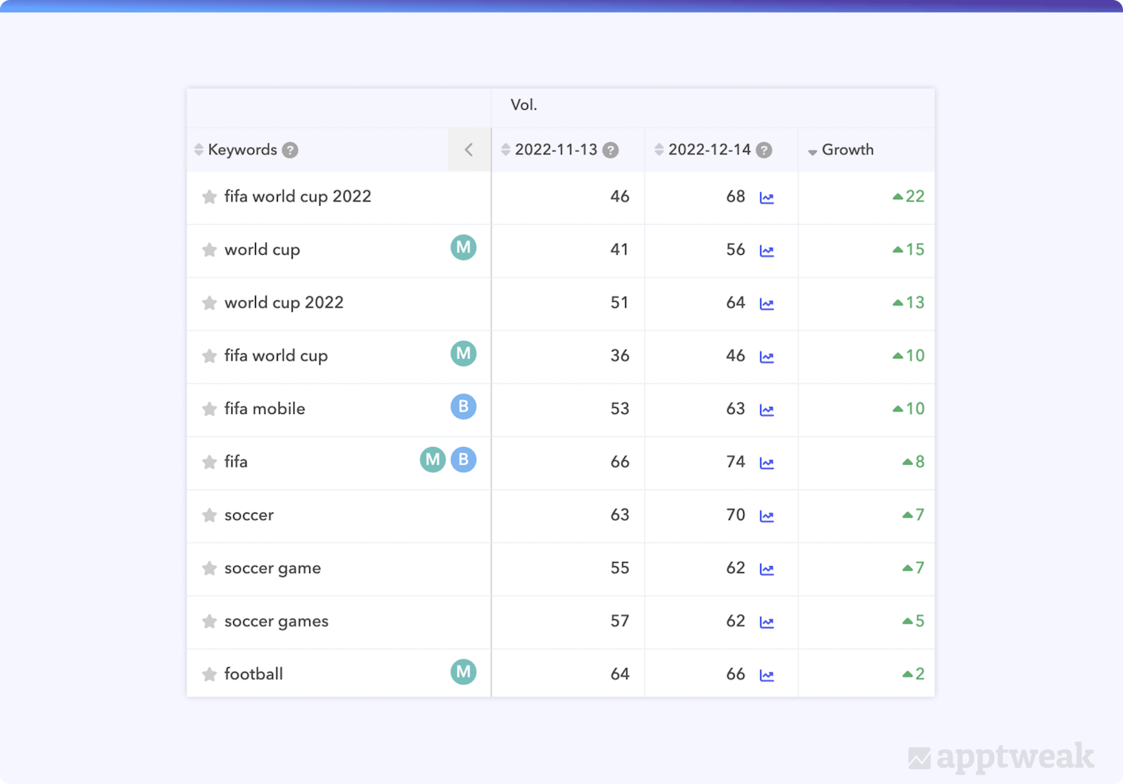1123x784 pixels.
Task: Sort by 2022-11-13 volume column
Action: [x=555, y=150]
